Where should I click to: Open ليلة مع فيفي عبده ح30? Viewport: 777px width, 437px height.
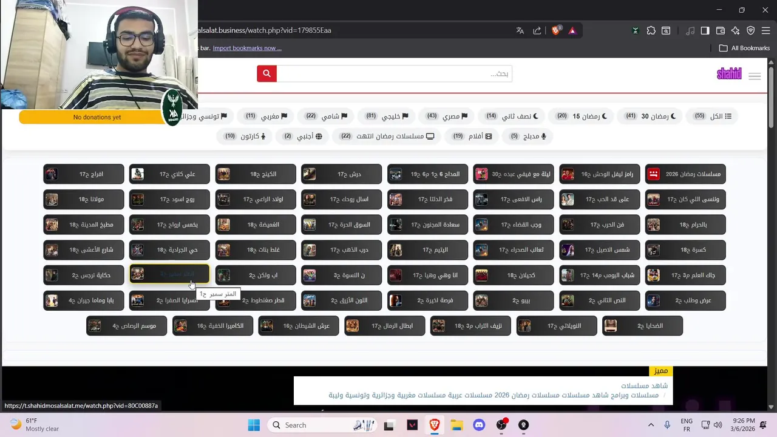pyautogui.click(x=514, y=174)
